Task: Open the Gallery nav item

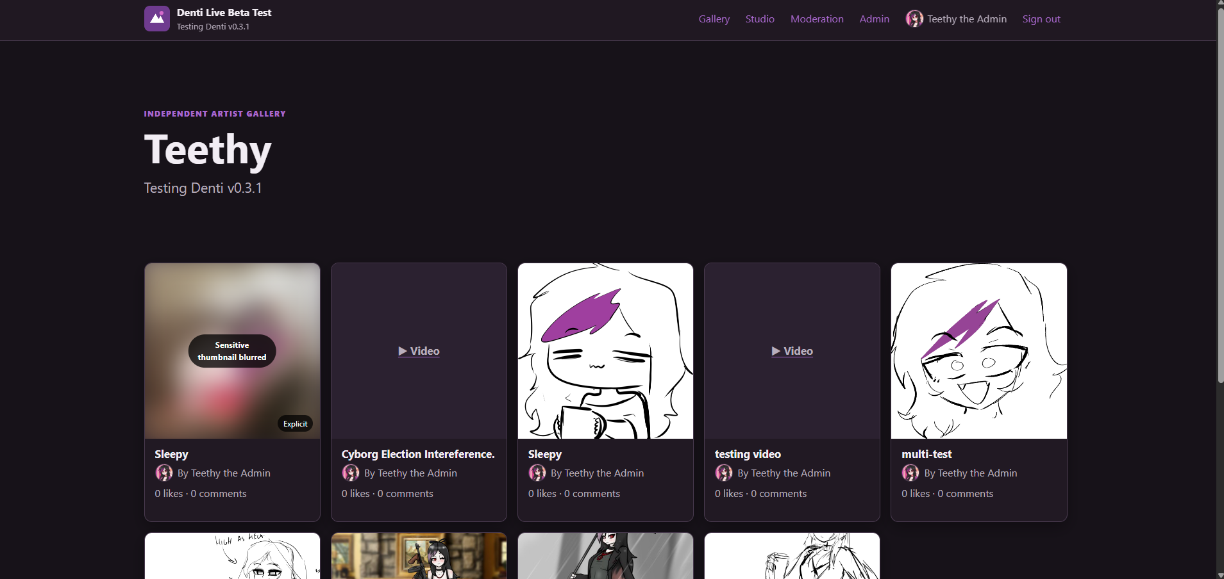Action: click(x=714, y=19)
